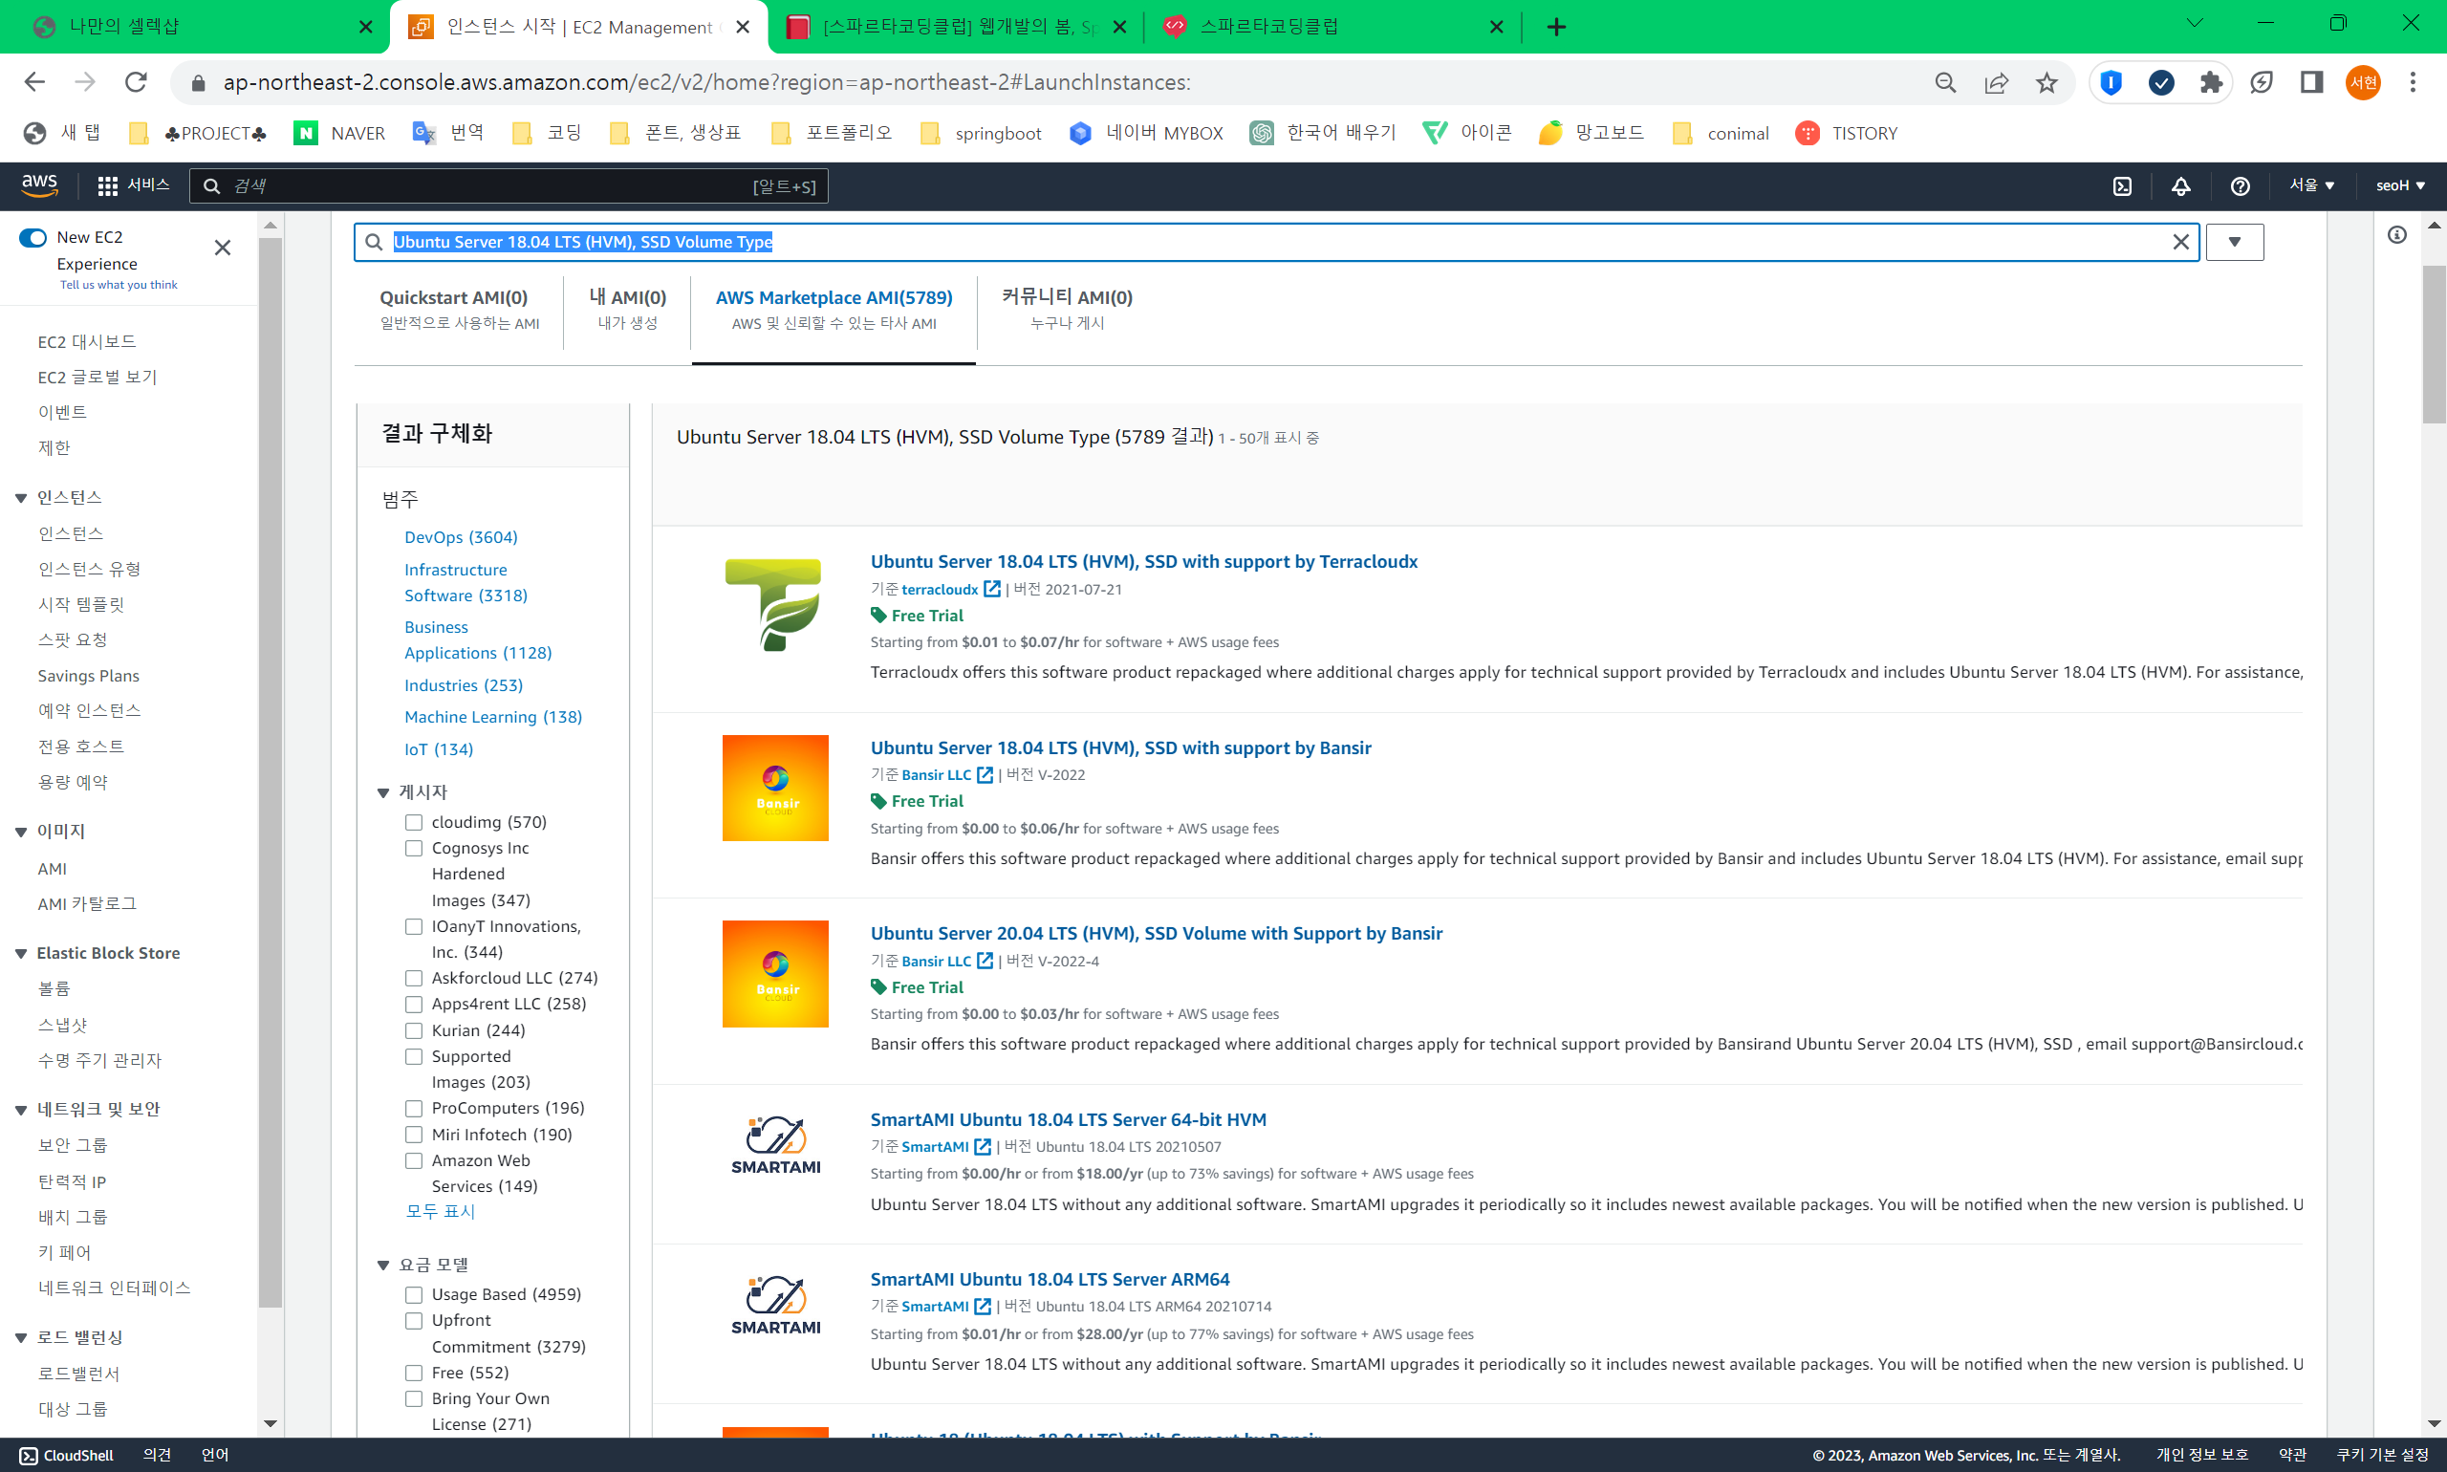This screenshot has height=1472, width=2447.
Task: Open the Bitwarden shield extension
Action: pos(2111,83)
